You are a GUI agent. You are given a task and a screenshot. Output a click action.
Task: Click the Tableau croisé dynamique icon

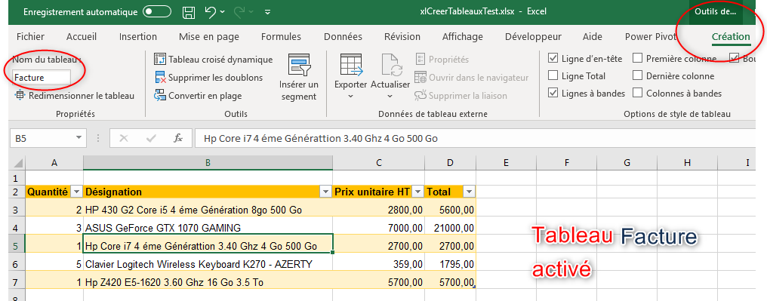160,60
